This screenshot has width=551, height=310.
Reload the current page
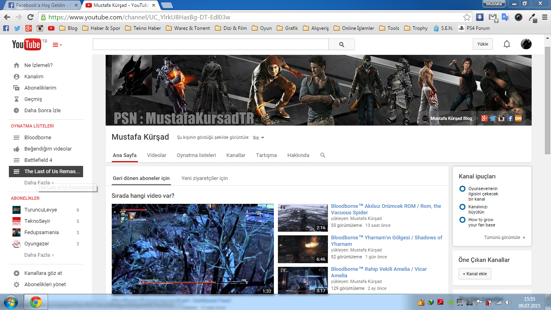point(30,17)
